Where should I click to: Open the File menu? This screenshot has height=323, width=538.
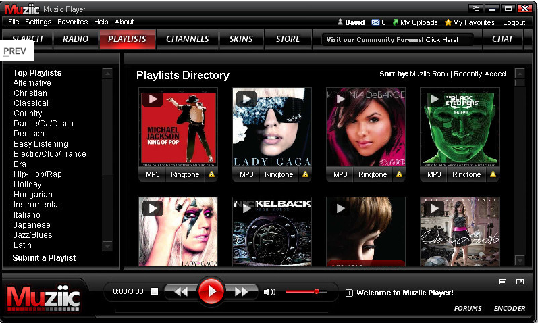(14, 22)
